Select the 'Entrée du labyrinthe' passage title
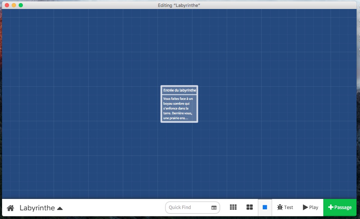Screen dimensions: 360x219 coord(179,90)
